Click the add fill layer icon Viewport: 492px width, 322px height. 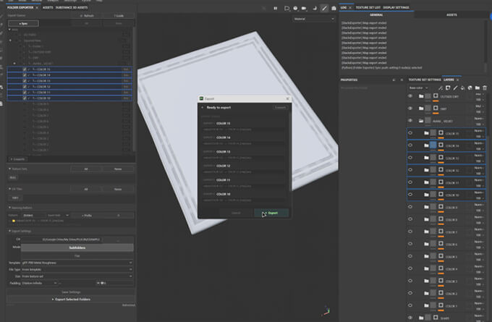[x=462, y=88]
